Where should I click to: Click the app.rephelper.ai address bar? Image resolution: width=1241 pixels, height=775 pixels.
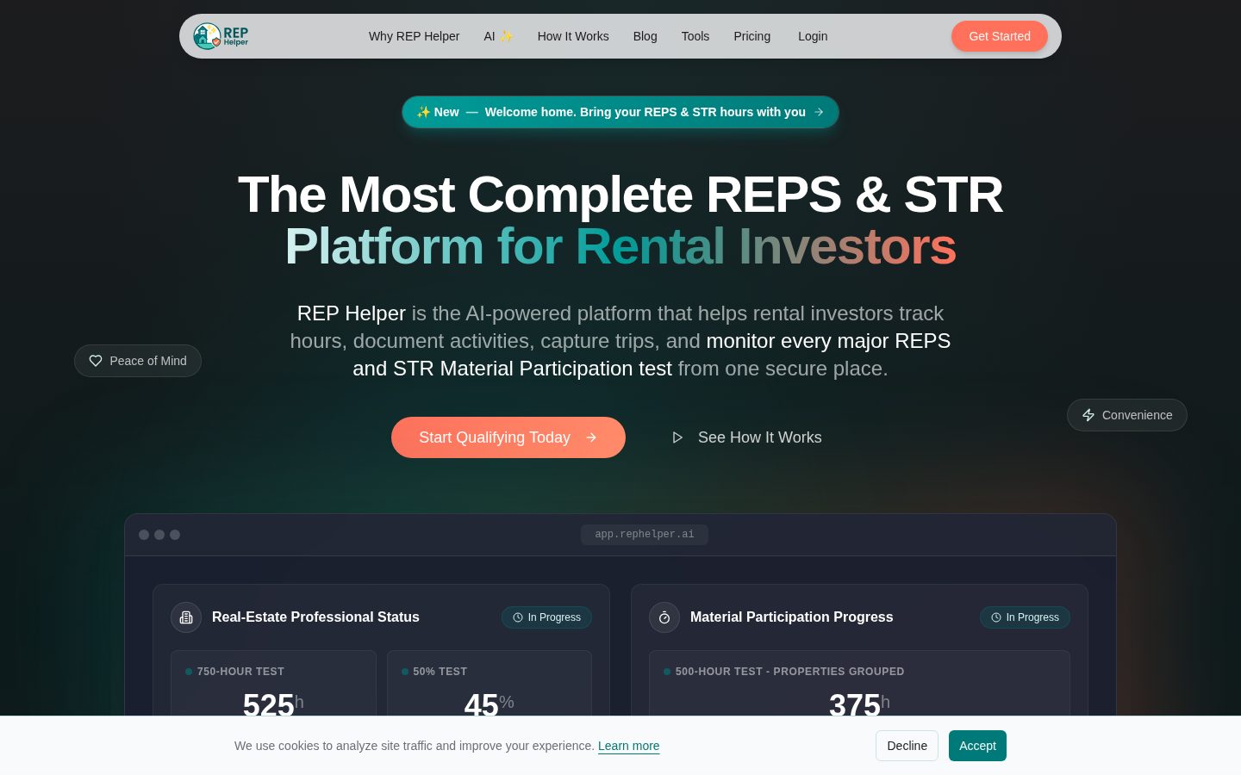coord(645,535)
